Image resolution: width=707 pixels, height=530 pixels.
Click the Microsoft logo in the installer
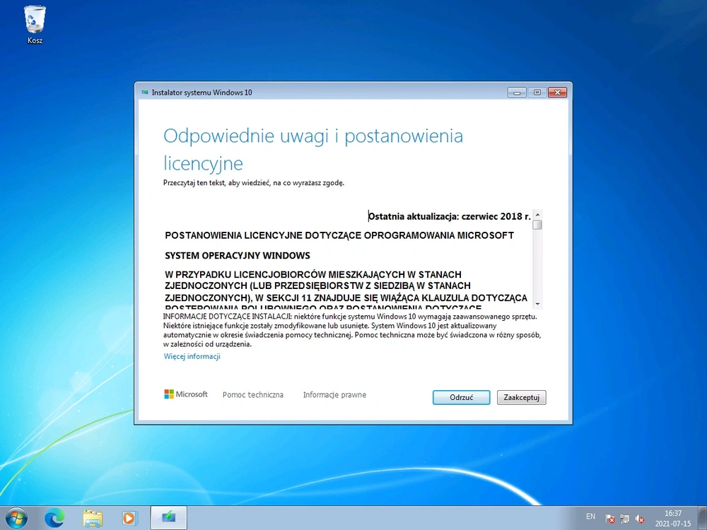[186, 394]
